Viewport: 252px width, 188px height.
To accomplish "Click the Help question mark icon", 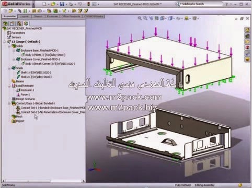I will coord(226,4).
